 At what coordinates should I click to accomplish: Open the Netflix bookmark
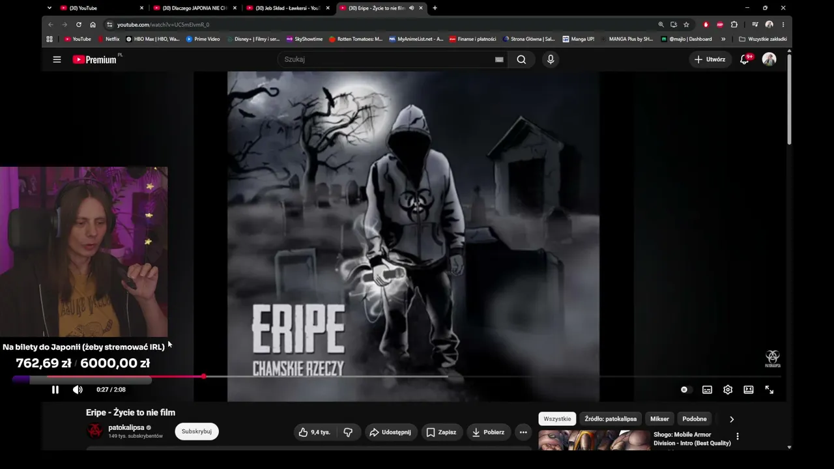(x=109, y=39)
